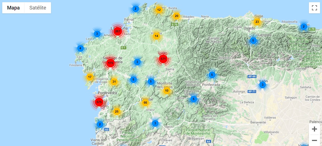Click yellow cluster 23 near Gijón
Viewport: 322px width, 146px height.
click(x=257, y=22)
